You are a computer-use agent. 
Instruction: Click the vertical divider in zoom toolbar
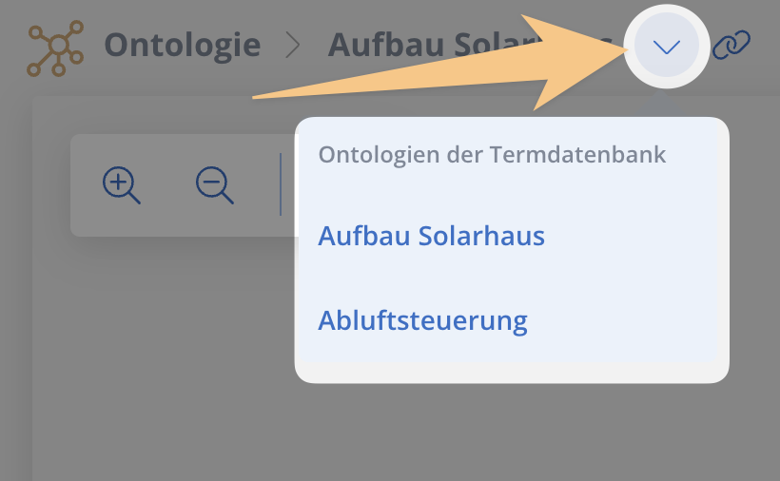point(281,184)
